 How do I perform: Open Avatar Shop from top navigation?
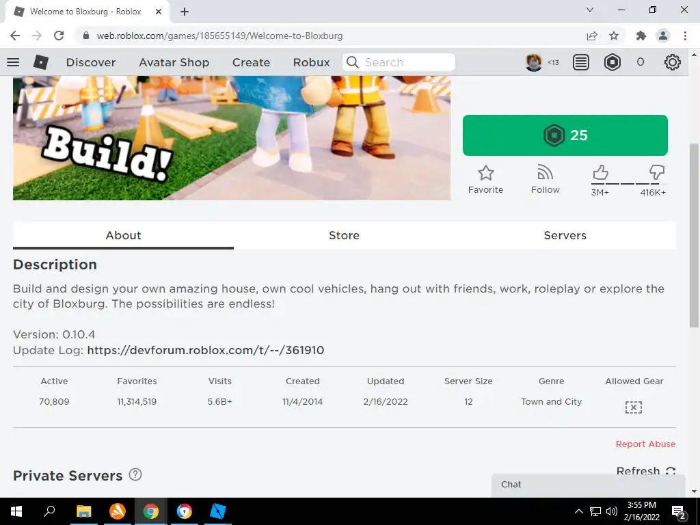tap(174, 62)
